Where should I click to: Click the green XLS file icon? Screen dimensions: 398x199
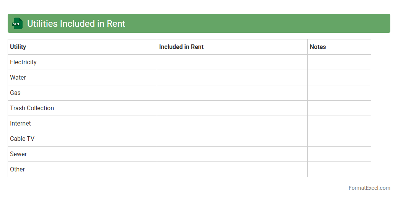(17, 24)
